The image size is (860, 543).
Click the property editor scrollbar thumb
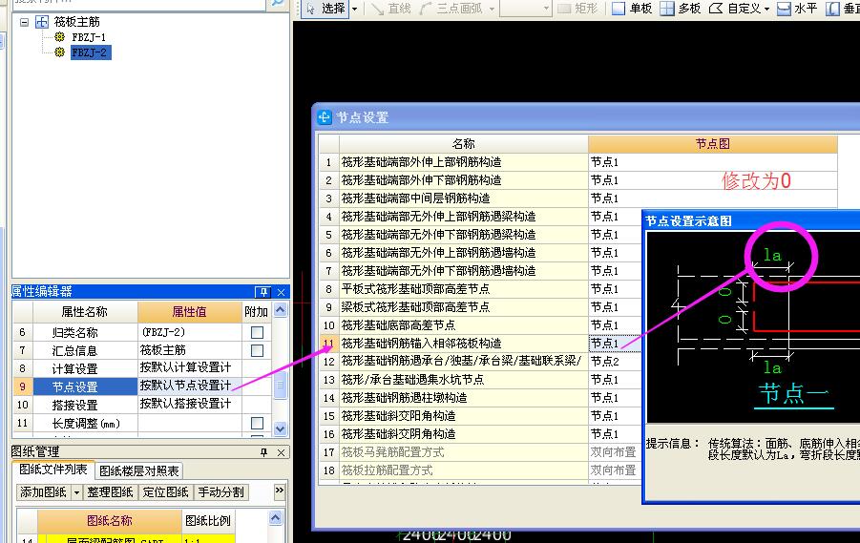[x=281, y=385]
